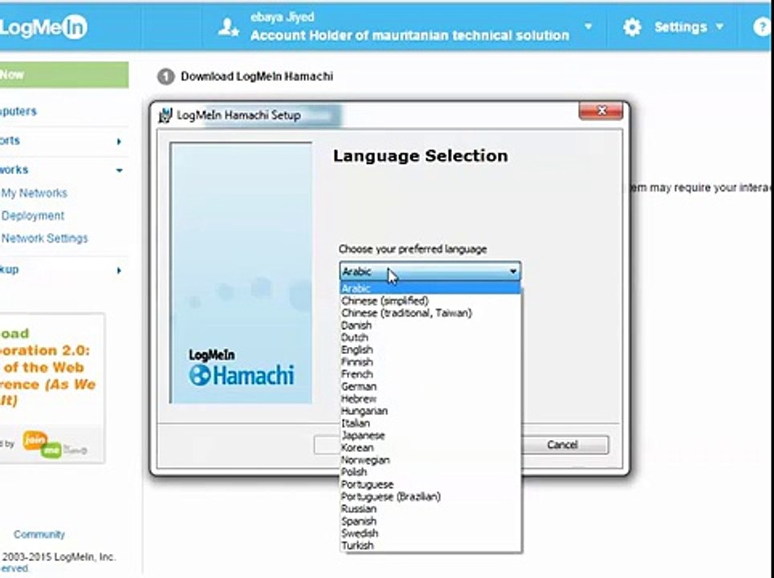
Task: Open Network Settings in the sidebar
Action: point(44,238)
